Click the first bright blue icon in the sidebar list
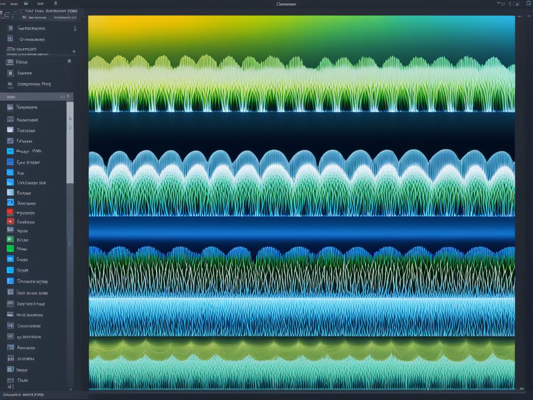 pos(10,151)
